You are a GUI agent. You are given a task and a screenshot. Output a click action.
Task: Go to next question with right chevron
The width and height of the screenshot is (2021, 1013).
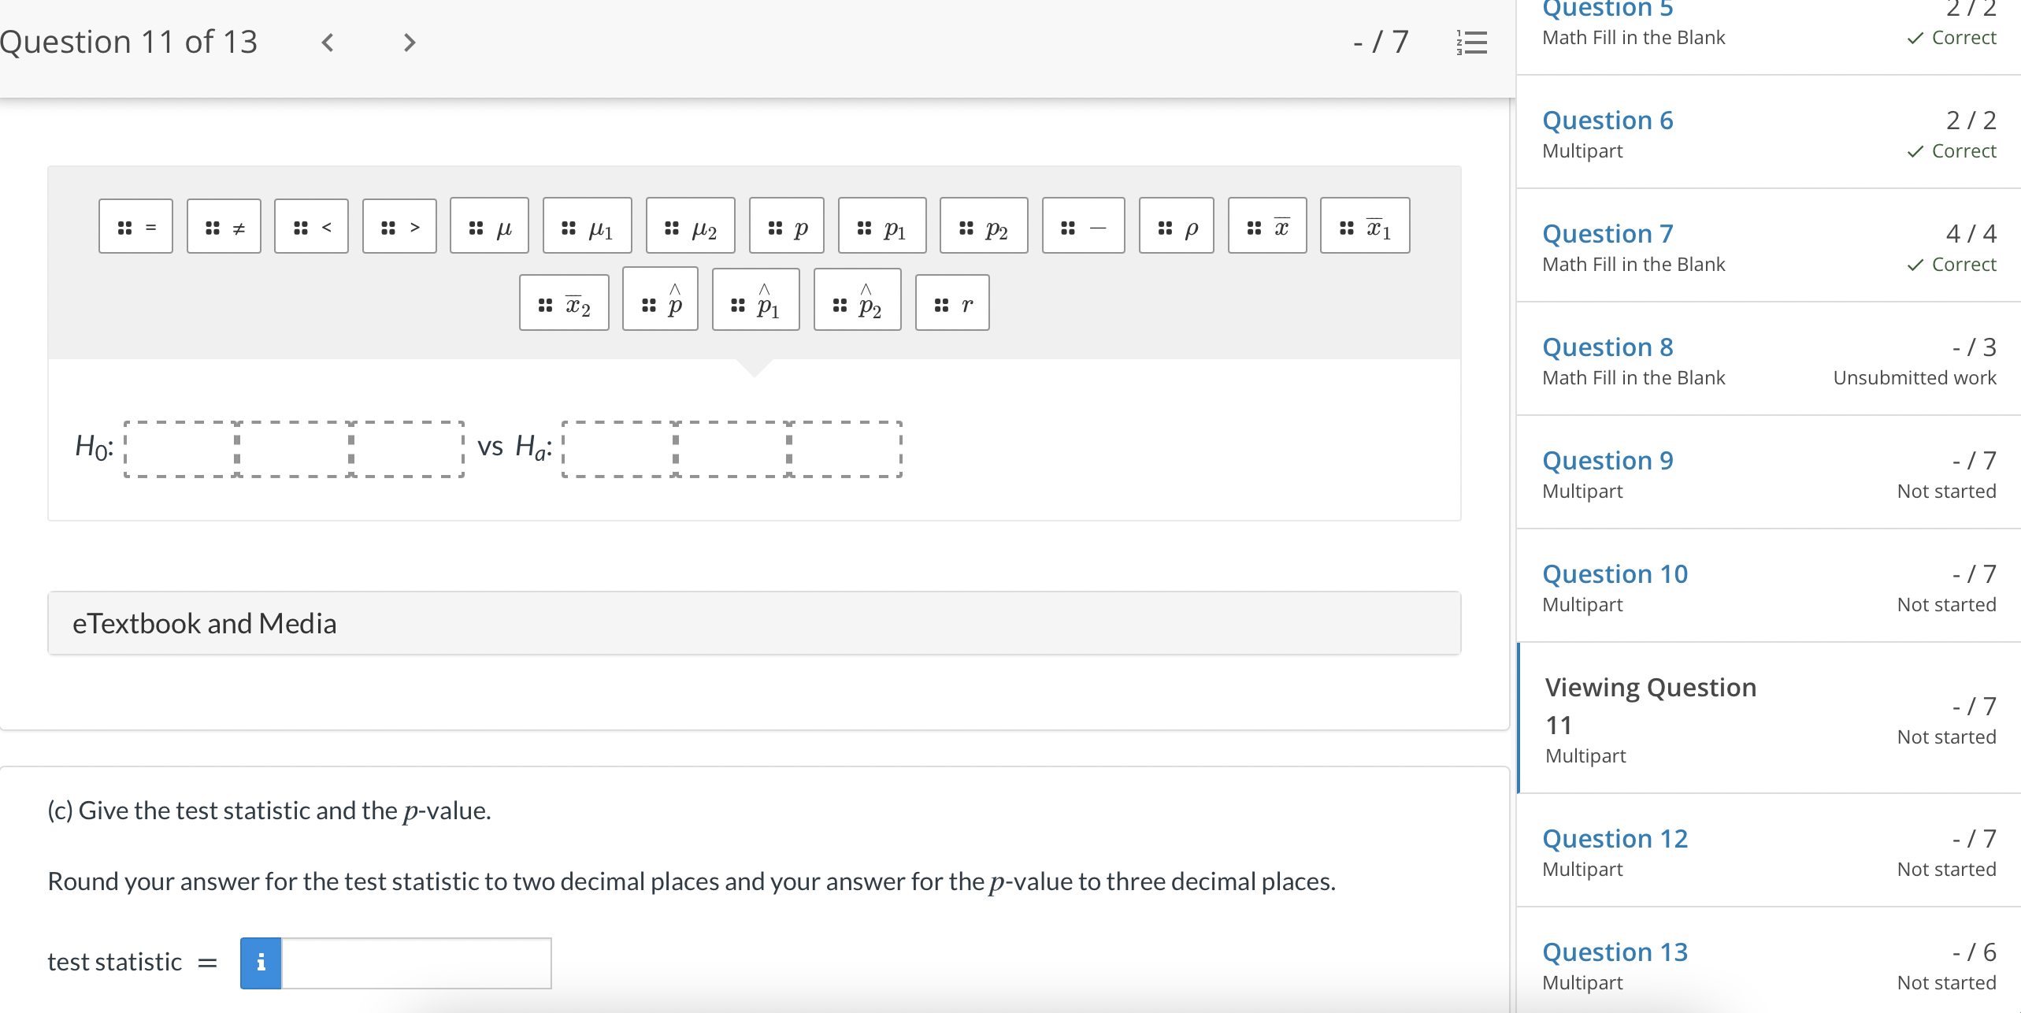tap(409, 43)
